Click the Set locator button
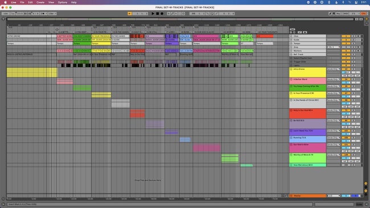Viewport: 370px width, 208px height. (293, 29)
